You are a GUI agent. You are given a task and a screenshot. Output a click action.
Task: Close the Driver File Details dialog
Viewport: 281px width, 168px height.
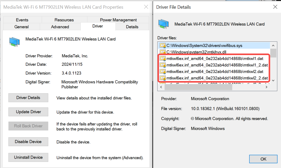coord(275,7)
